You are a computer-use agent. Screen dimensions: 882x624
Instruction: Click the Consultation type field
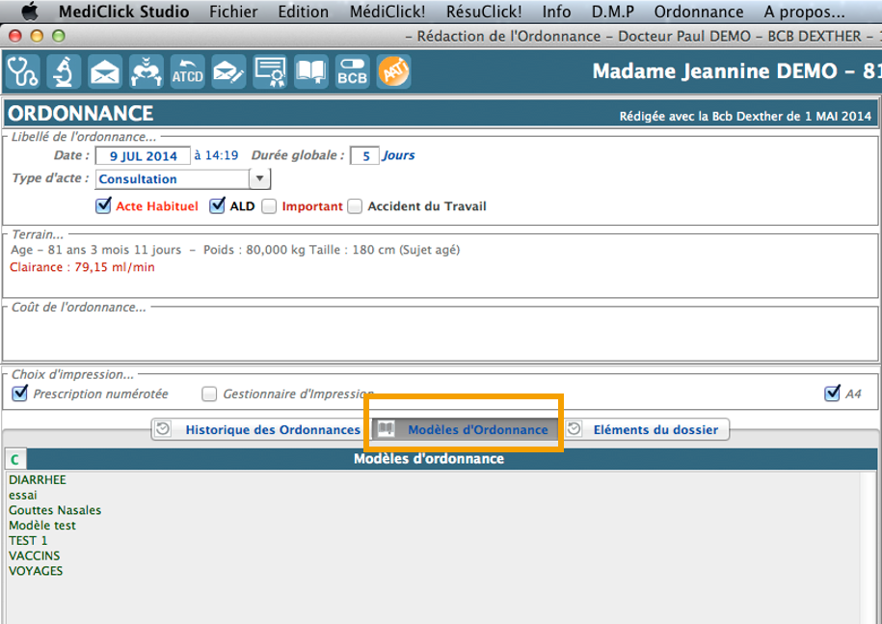click(x=173, y=179)
